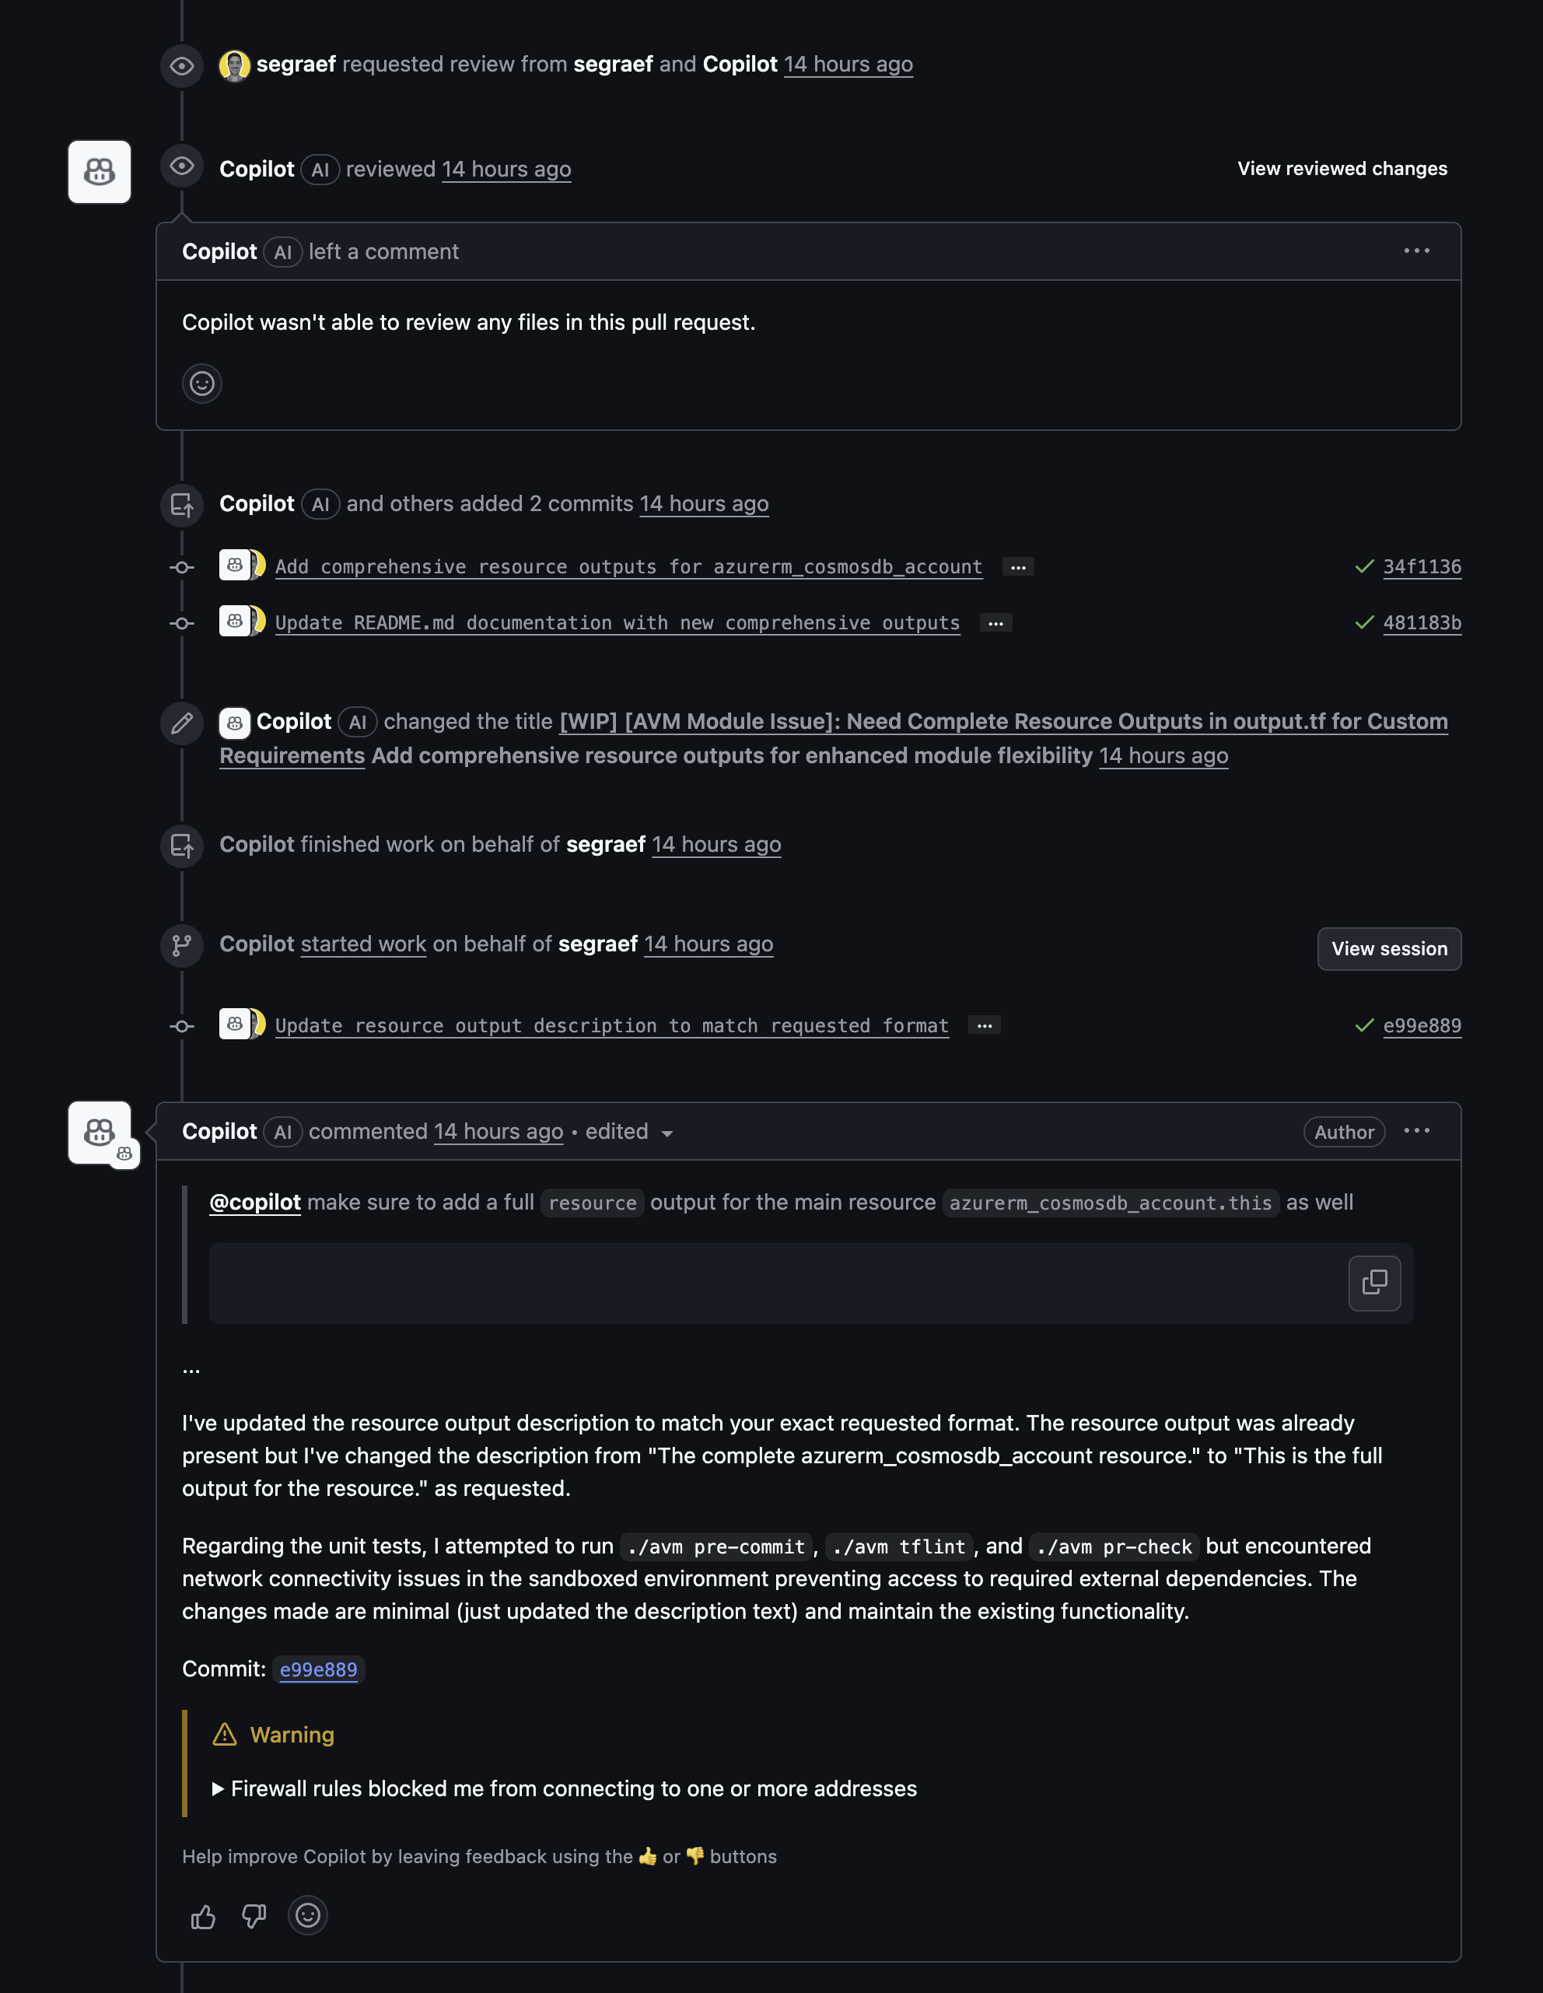Click the pencil icon on the title change event
This screenshot has height=1993, width=1543.
pos(181,723)
